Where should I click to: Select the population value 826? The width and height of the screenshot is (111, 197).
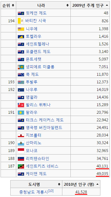coord(105,21)
